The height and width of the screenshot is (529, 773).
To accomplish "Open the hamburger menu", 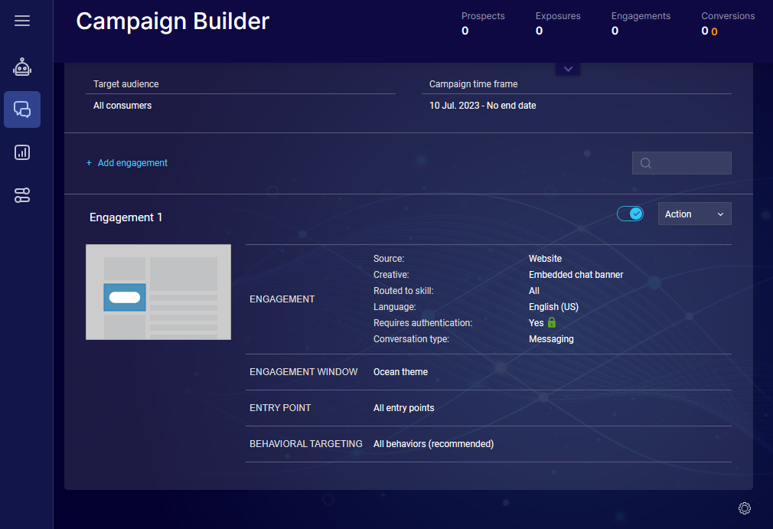I will pos(22,21).
